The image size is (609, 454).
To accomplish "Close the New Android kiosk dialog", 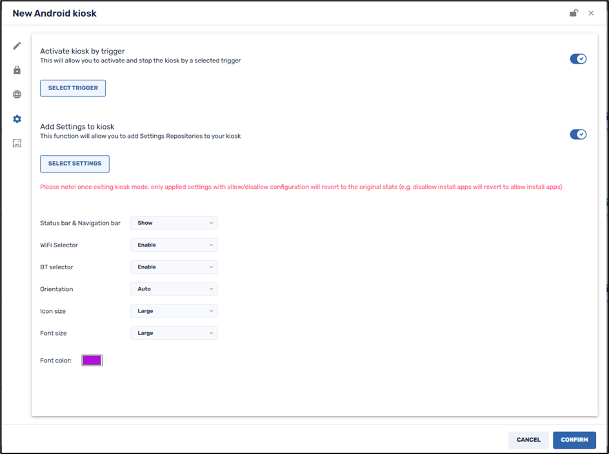I will (x=591, y=13).
